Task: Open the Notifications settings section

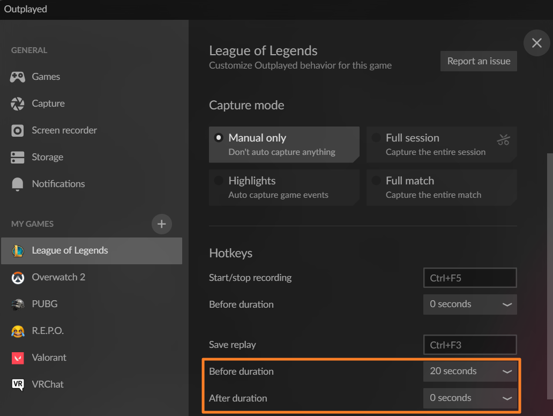Action: [92, 184]
